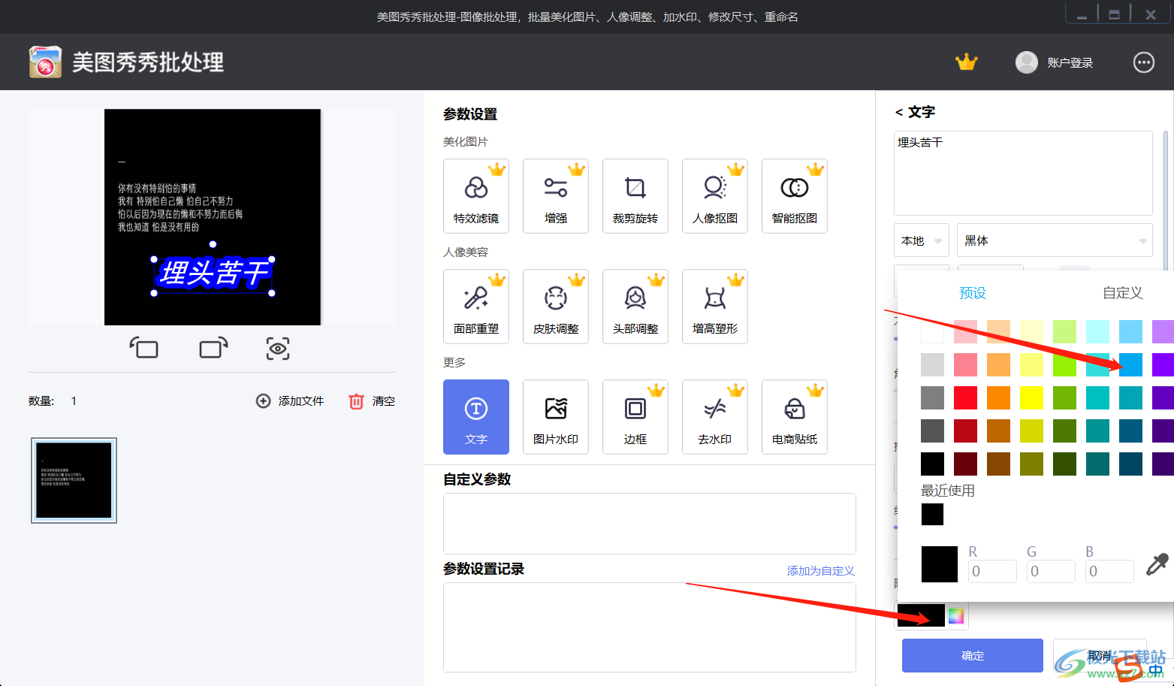Expand the 本地 font source dropdown

[922, 240]
